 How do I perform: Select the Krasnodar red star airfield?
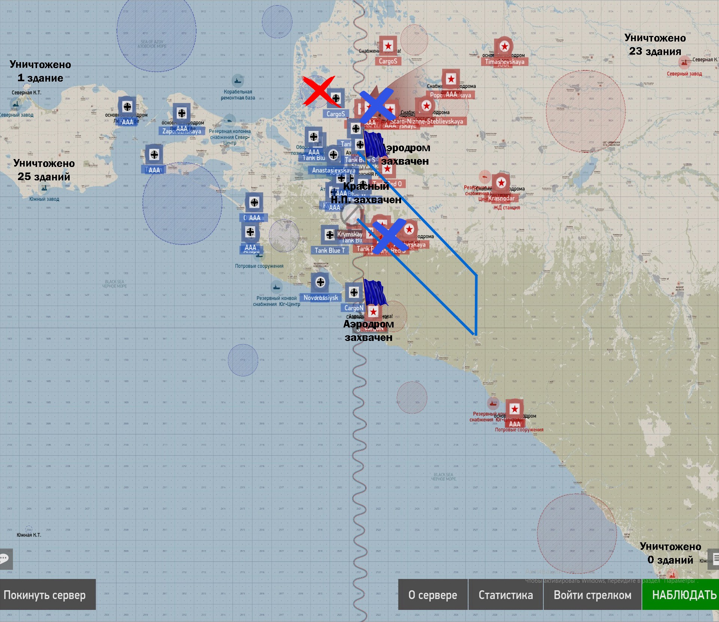(501, 183)
